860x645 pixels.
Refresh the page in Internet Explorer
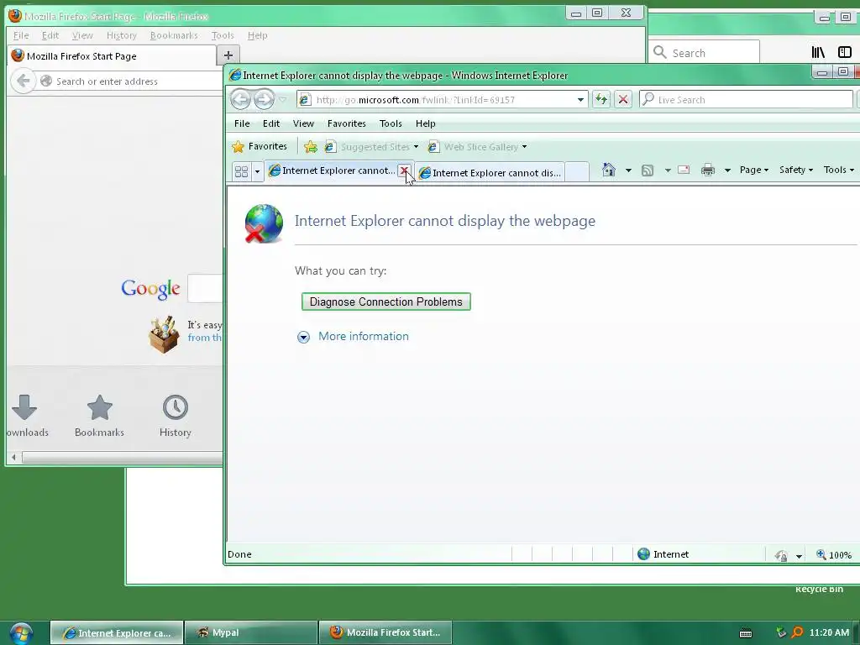(601, 99)
